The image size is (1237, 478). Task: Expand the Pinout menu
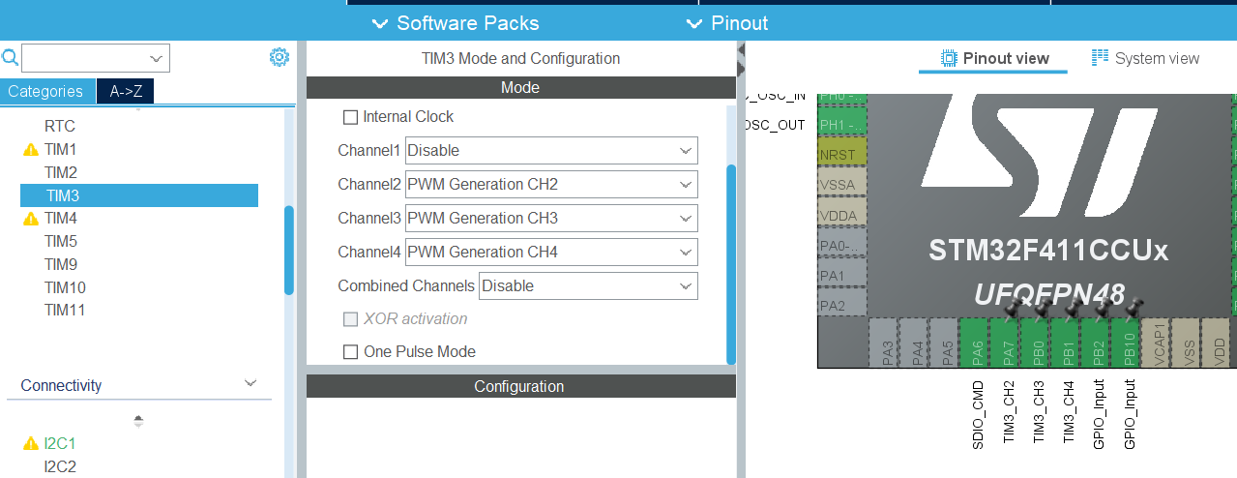tap(726, 23)
